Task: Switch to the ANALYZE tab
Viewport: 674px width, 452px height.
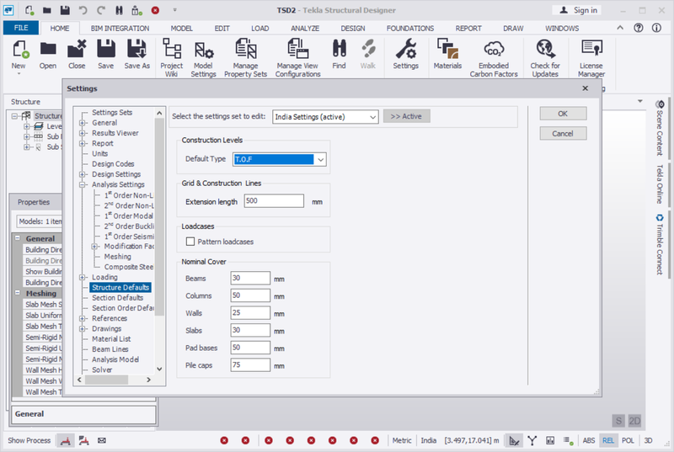Action: point(305,29)
